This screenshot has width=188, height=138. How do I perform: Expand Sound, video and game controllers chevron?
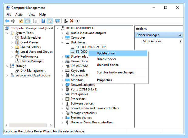coord(62,108)
